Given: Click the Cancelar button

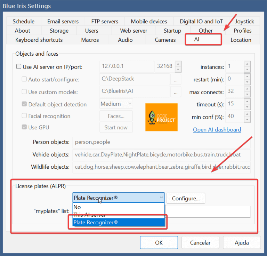Looking at the screenshot, I should tap(200, 242).
